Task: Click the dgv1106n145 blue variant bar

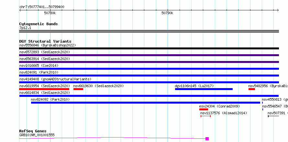Action: click(x=204, y=89)
